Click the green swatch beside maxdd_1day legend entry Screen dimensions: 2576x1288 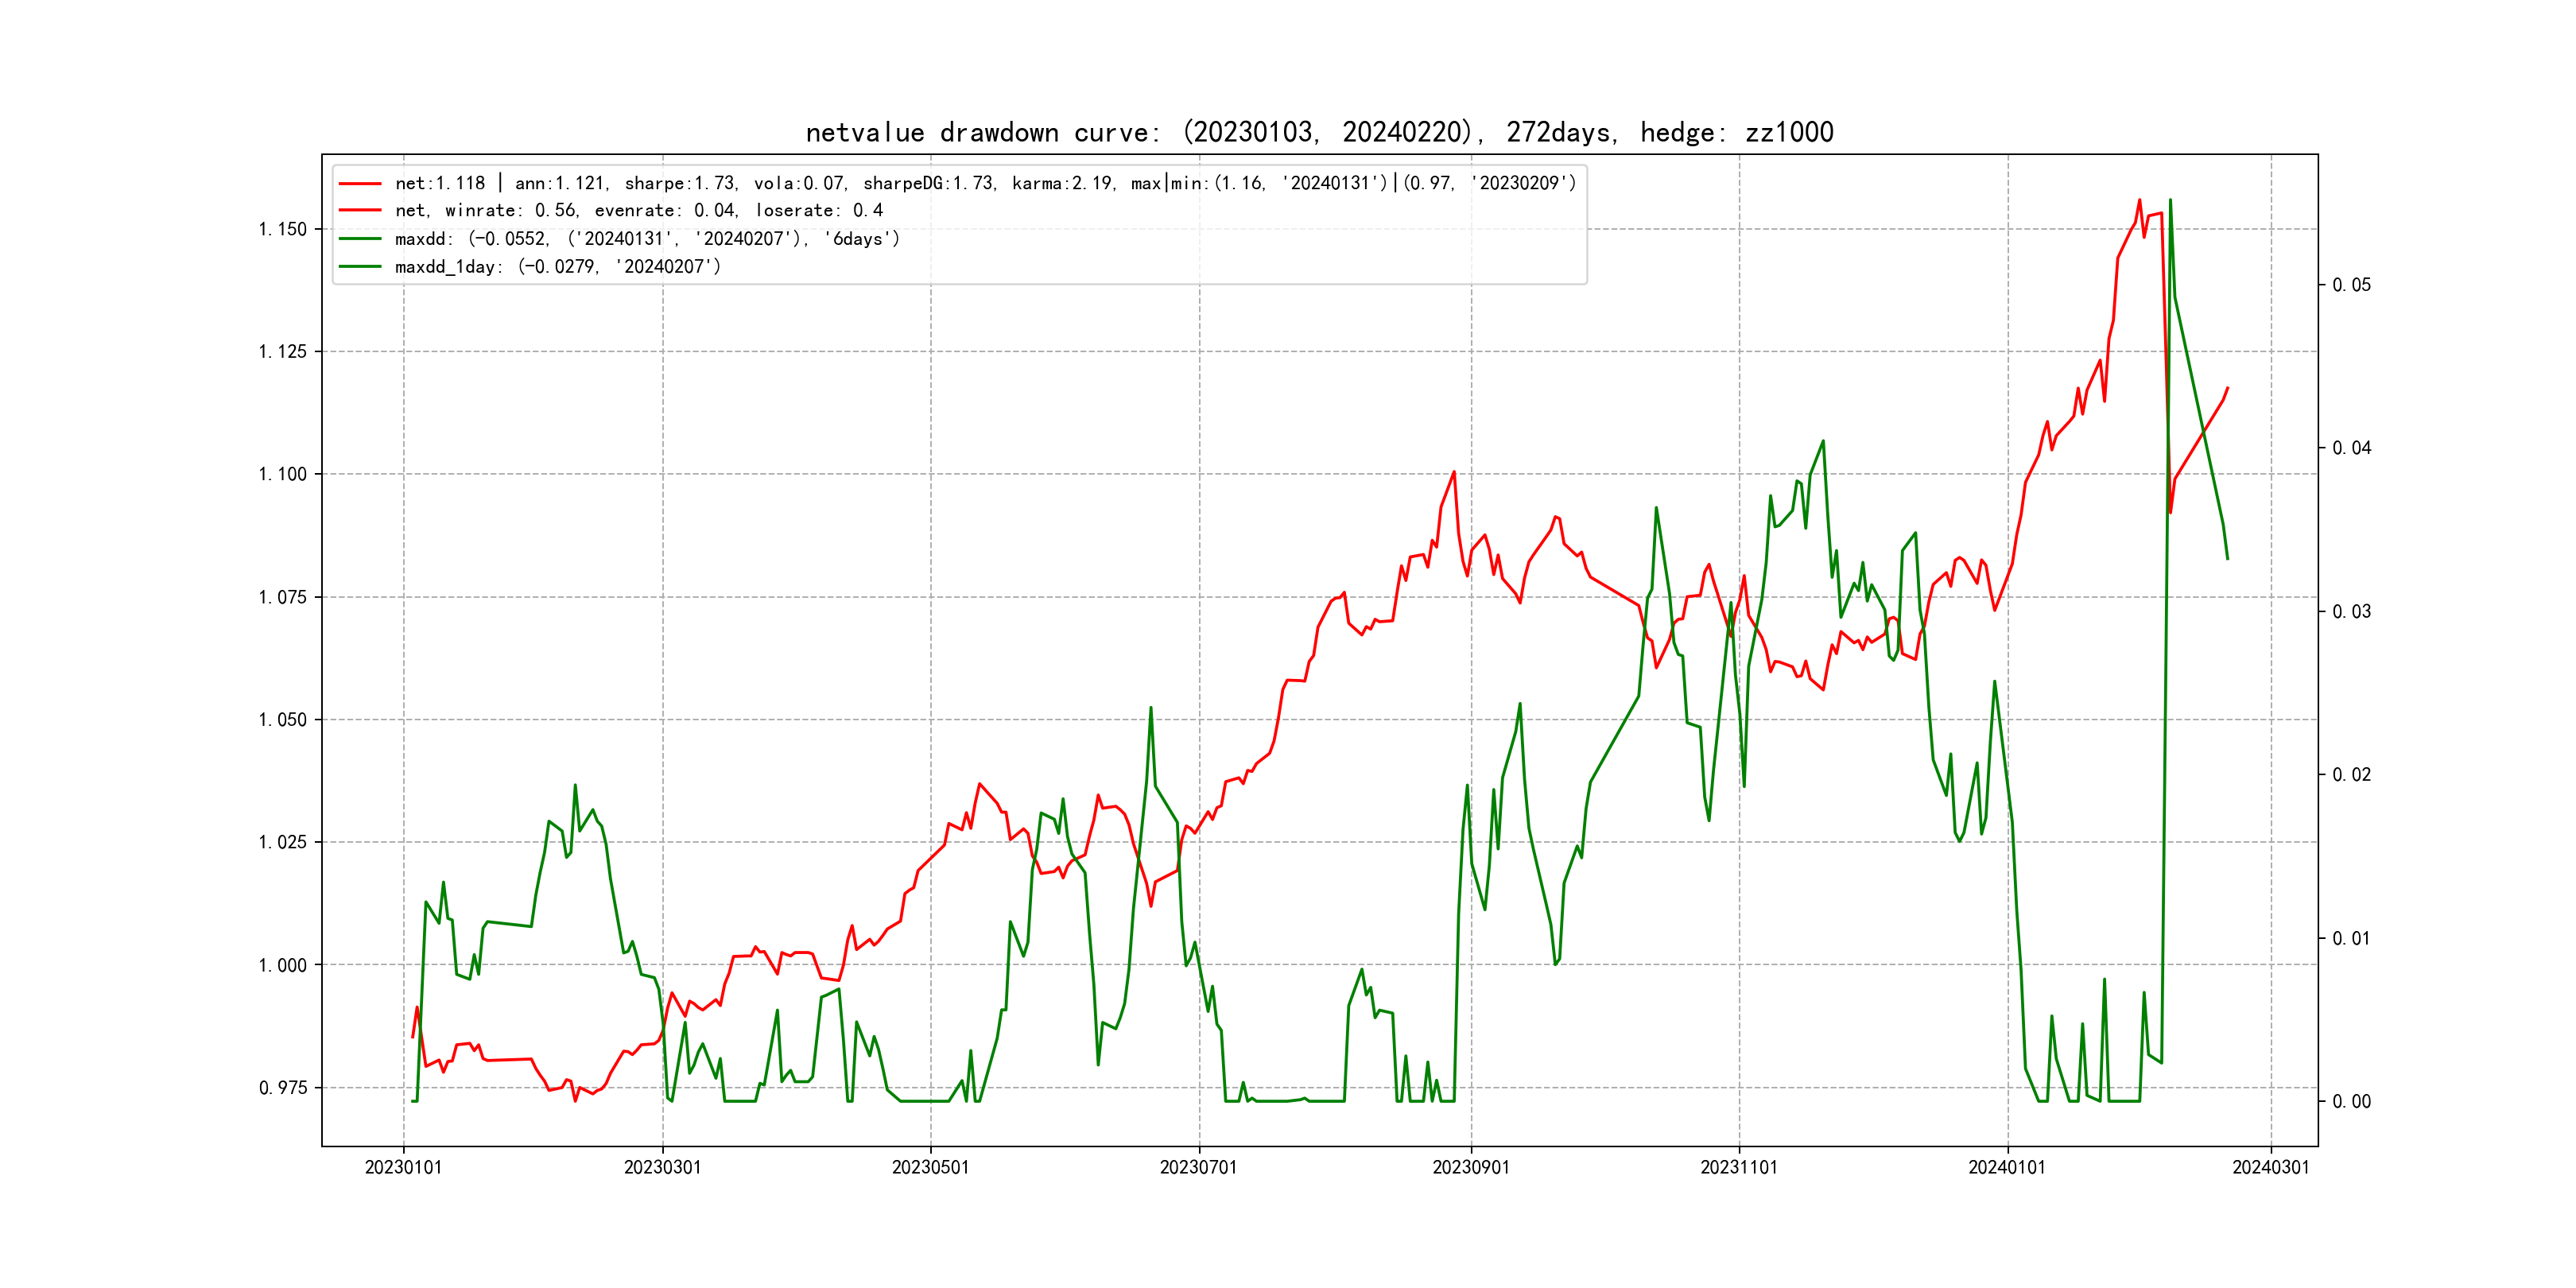[x=360, y=267]
